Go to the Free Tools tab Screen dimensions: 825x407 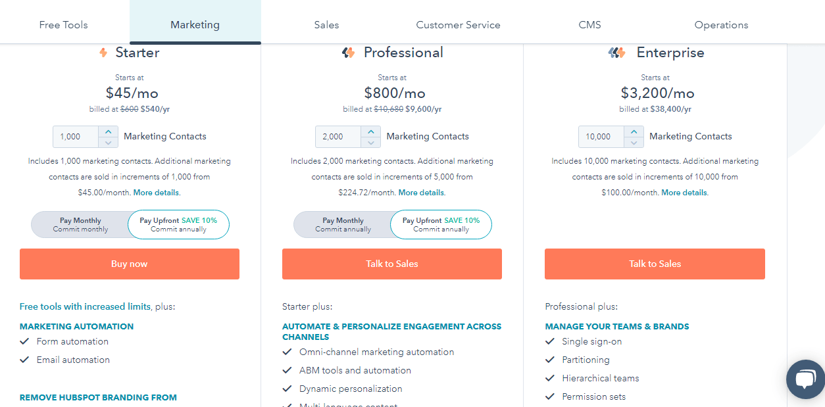click(x=63, y=25)
